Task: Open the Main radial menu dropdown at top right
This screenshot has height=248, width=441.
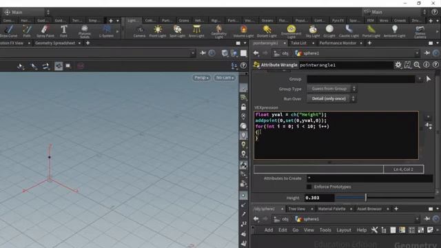Action: (x=395, y=12)
